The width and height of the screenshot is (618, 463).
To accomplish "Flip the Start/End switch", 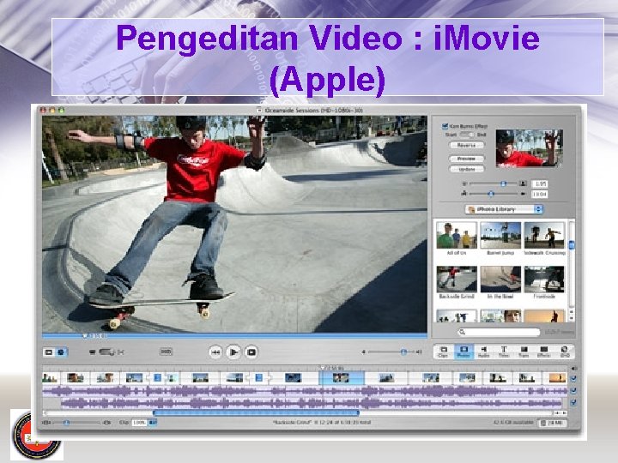I will 467,135.
